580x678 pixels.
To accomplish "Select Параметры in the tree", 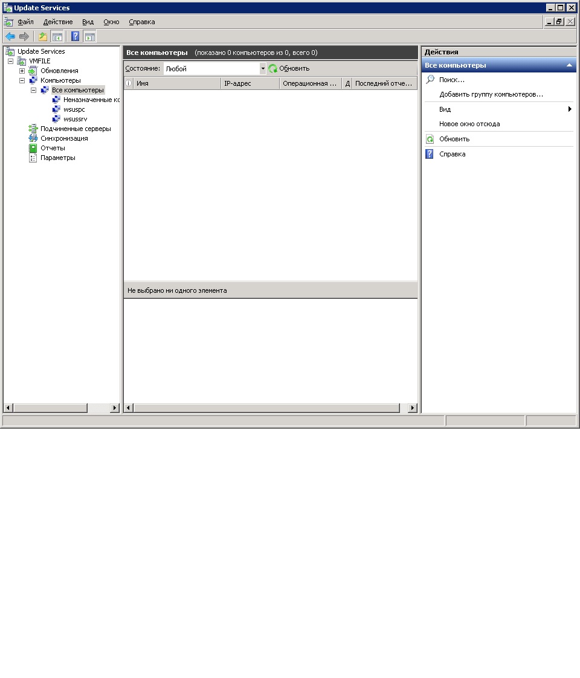I will point(57,158).
